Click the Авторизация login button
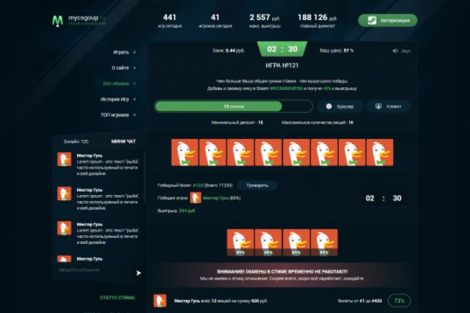This screenshot has height=313, width=470. point(388,20)
